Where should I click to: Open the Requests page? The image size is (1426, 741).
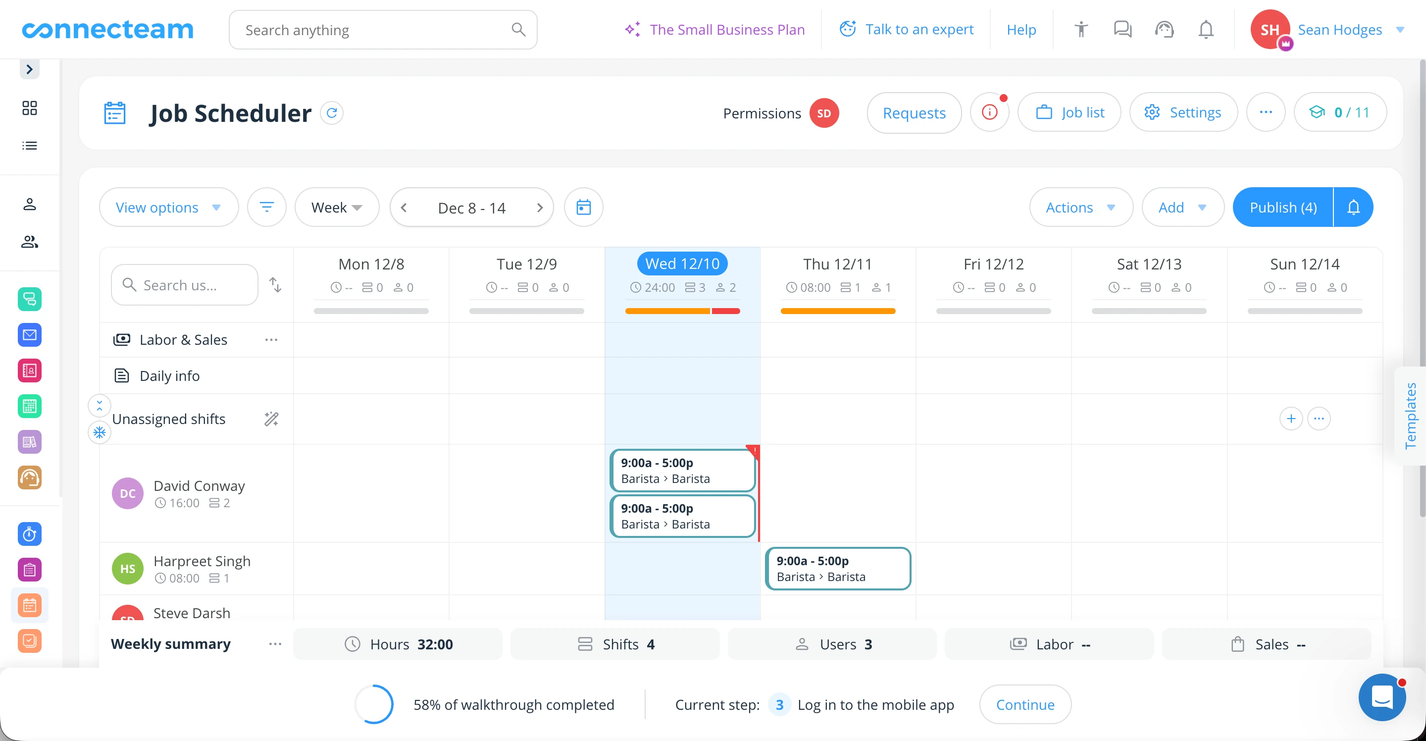[914, 112]
